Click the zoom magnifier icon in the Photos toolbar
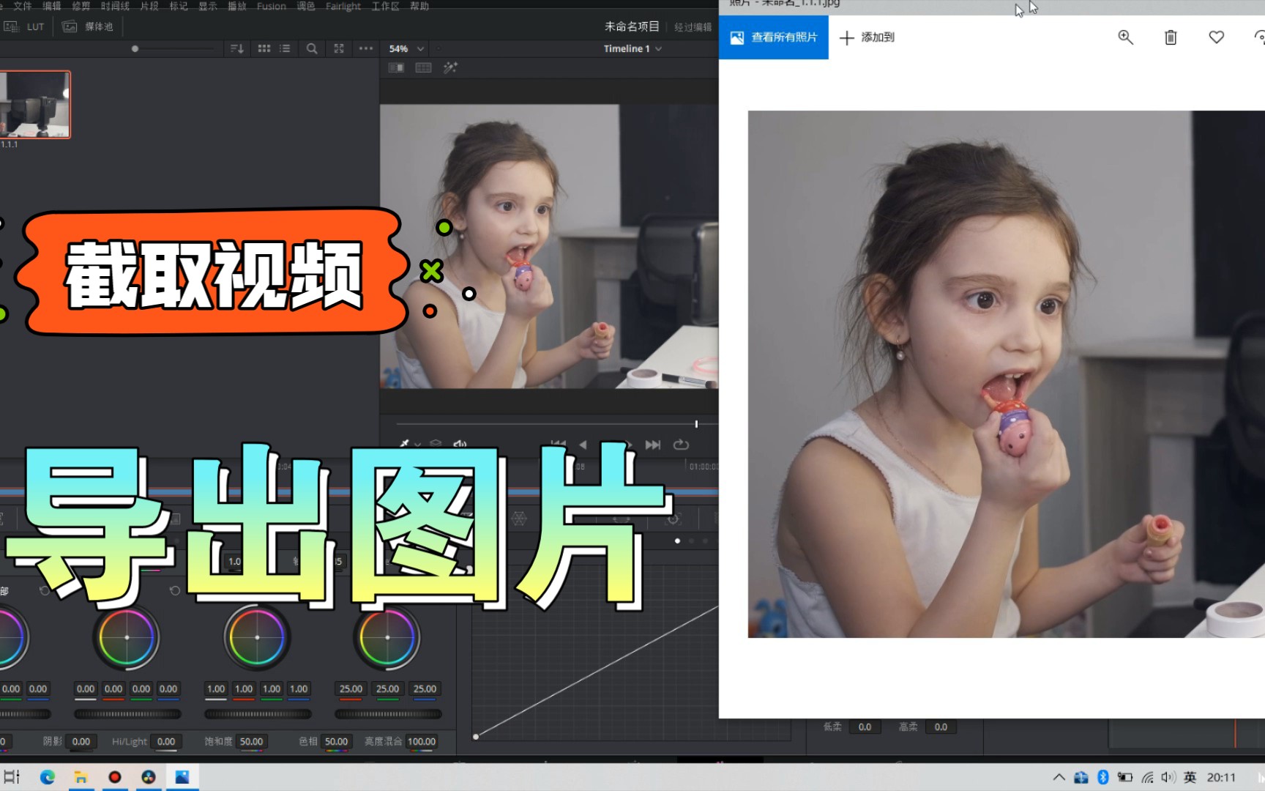Image resolution: width=1265 pixels, height=791 pixels. (x=1125, y=37)
